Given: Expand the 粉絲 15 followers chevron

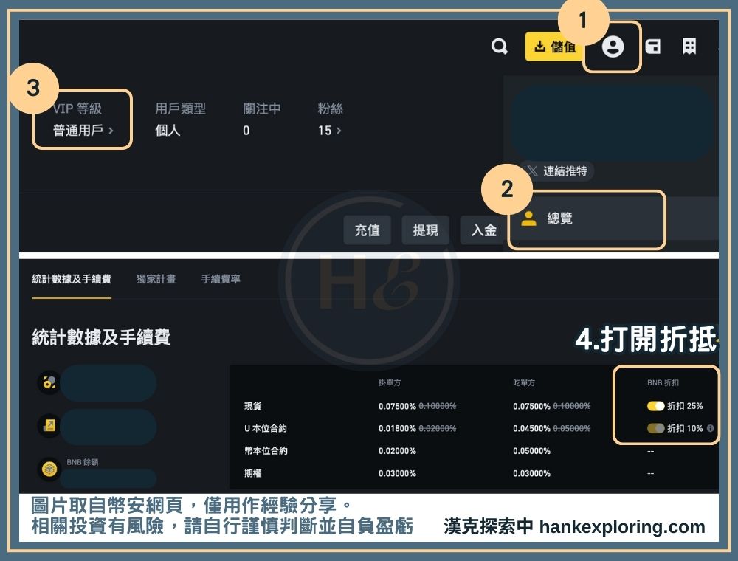Looking at the screenshot, I should (x=339, y=131).
